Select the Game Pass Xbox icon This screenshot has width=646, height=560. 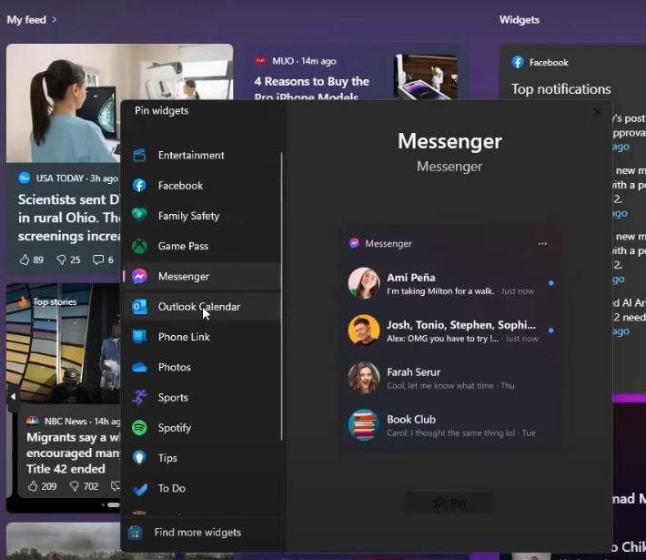[139, 246]
